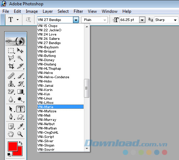Choose VNI 15 Chops font
Image resolution: width=179 pixels, height=160 pixels.
click(60, 26)
